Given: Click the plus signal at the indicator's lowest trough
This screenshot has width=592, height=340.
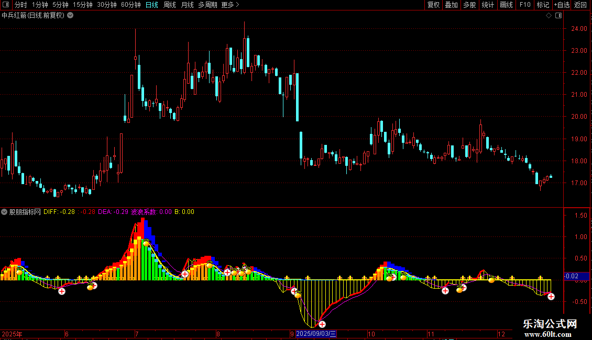Looking at the screenshot, I should click(x=322, y=324).
